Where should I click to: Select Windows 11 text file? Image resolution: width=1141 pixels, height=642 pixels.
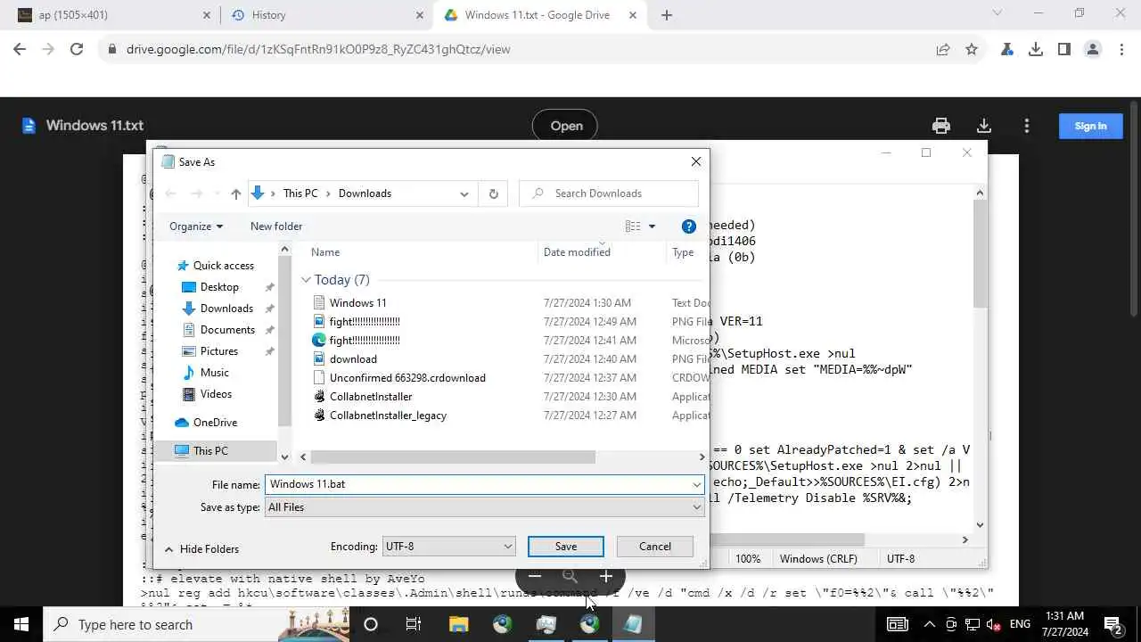[x=357, y=303]
